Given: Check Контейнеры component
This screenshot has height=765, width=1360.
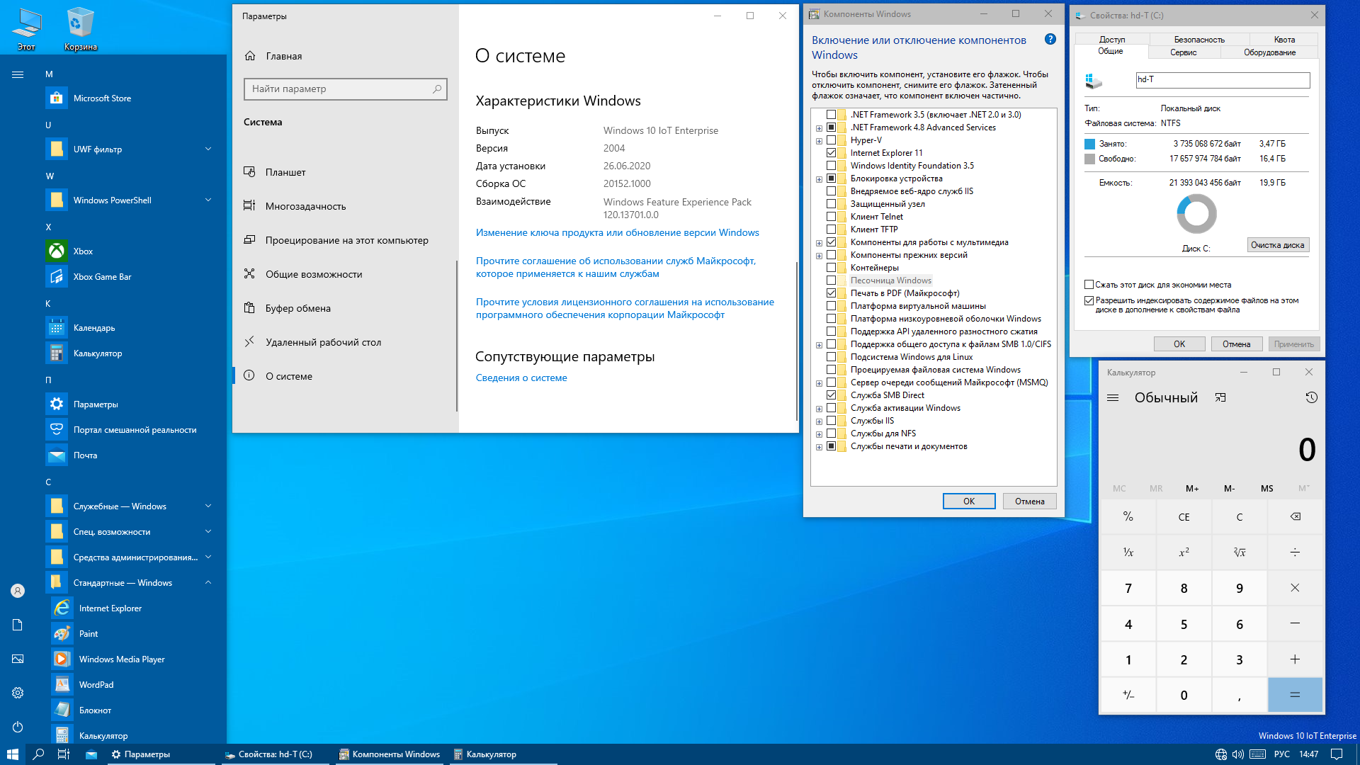Looking at the screenshot, I should click(832, 268).
